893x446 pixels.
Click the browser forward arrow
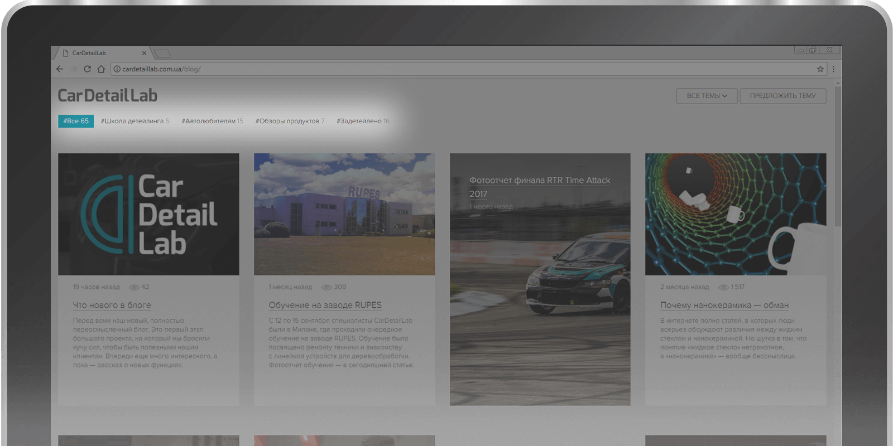click(74, 69)
